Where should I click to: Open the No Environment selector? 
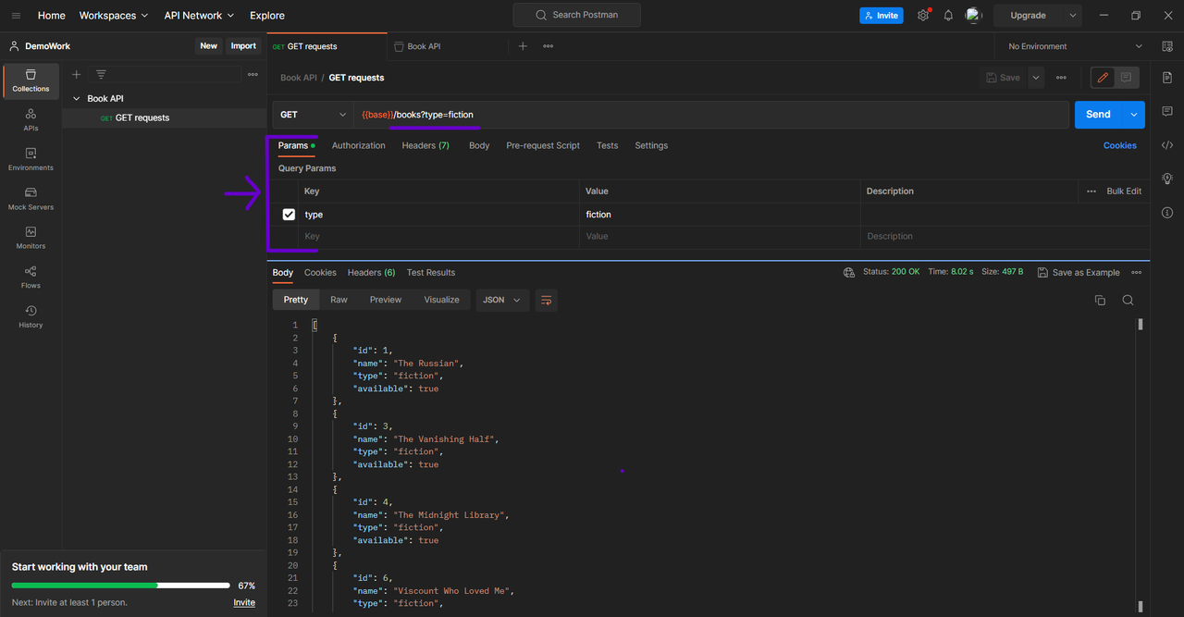1075,46
